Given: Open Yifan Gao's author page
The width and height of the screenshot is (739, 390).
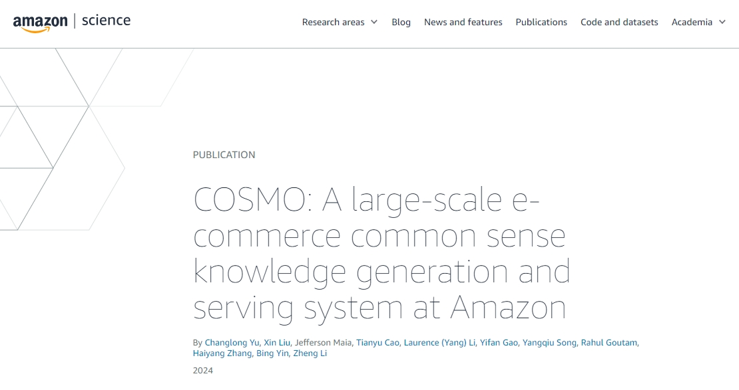Looking at the screenshot, I should (499, 343).
